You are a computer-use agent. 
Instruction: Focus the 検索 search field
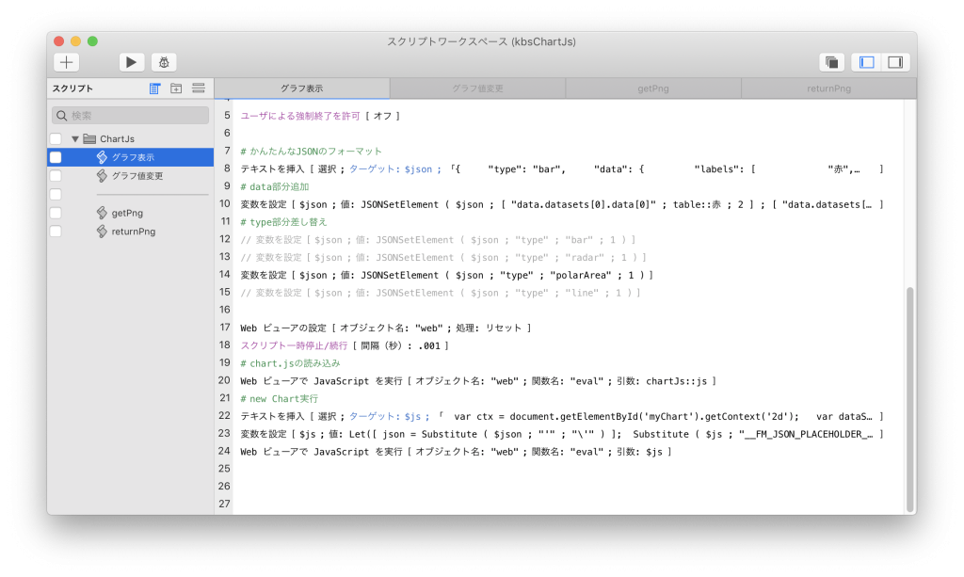click(x=130, y=116)
